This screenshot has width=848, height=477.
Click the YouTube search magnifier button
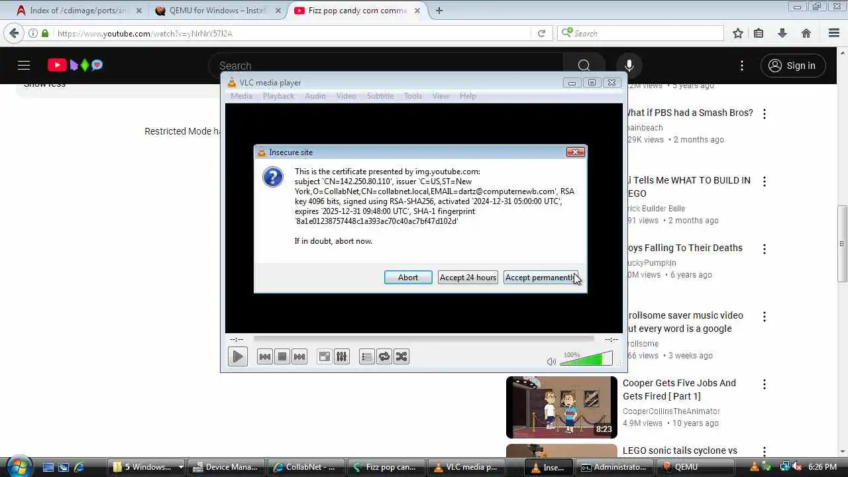584,66
